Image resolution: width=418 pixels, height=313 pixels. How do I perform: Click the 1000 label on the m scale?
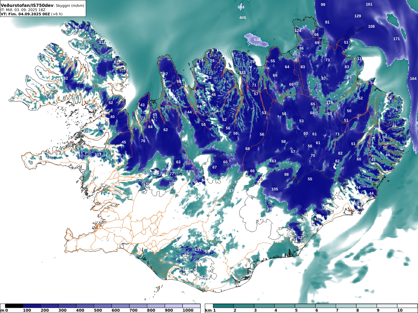[188, 310]
